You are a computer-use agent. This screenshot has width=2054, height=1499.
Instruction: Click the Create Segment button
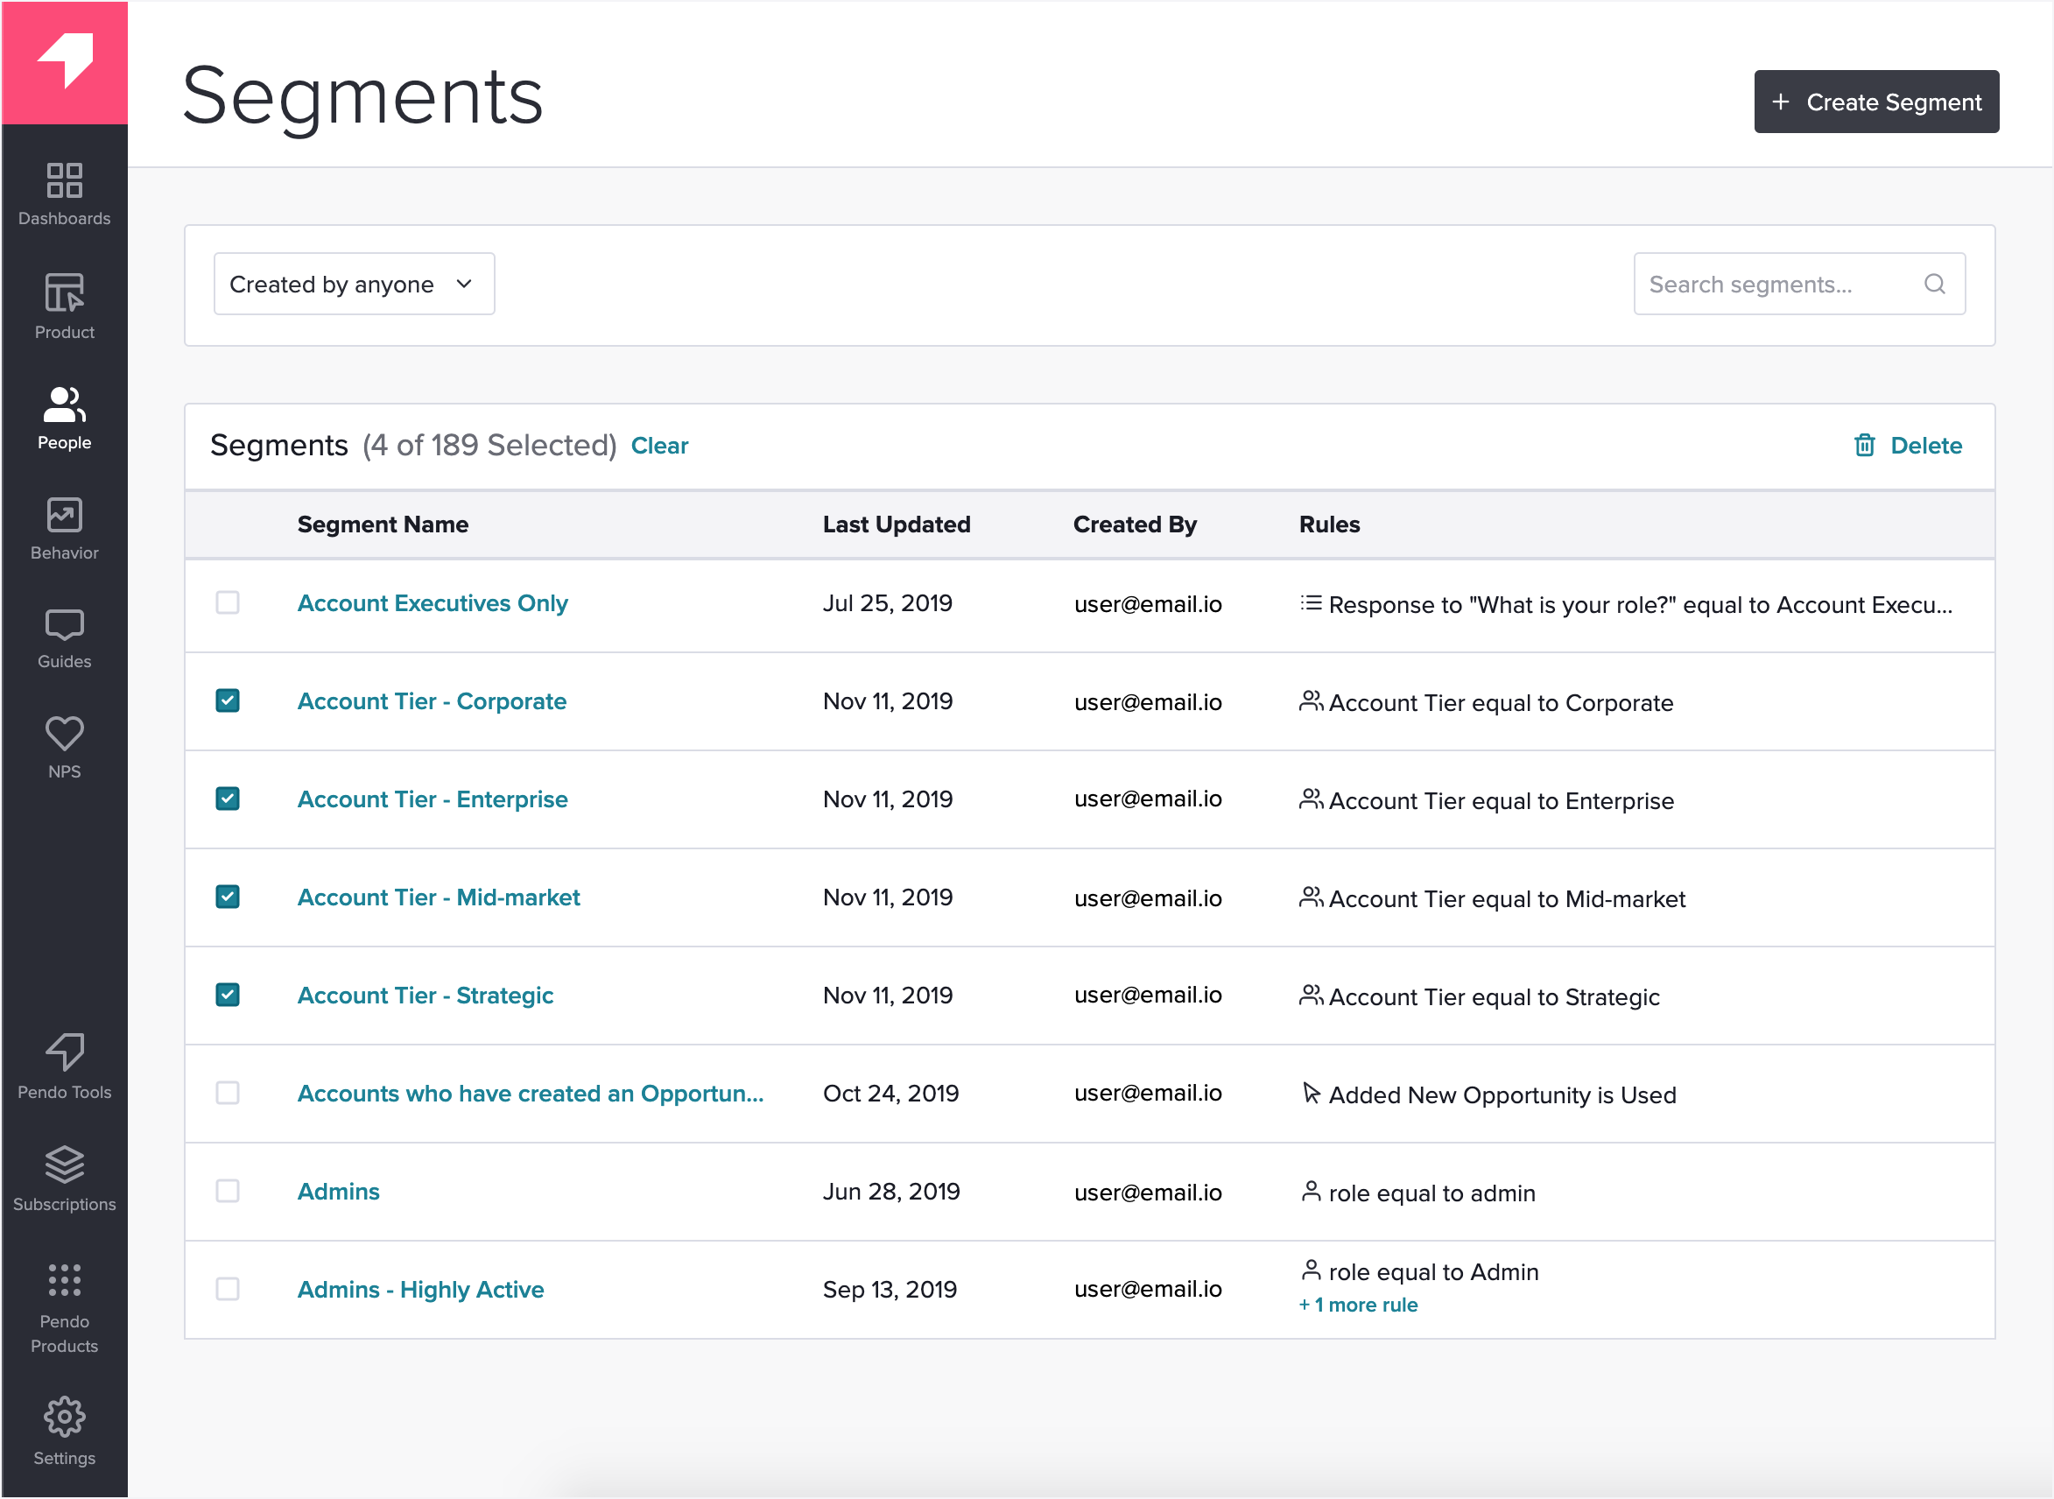pos(1877,102)
